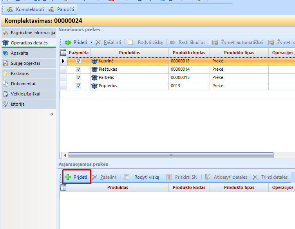Screen dimensions: 295x229
Task: Click Žymėti automatiškai icon
Action: click(x=215, y=42)
